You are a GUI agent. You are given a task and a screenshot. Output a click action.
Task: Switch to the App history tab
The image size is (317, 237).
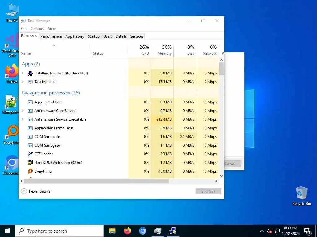[75, 36]
